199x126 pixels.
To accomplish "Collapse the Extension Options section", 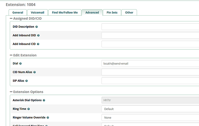I will [x=11, y=92].
